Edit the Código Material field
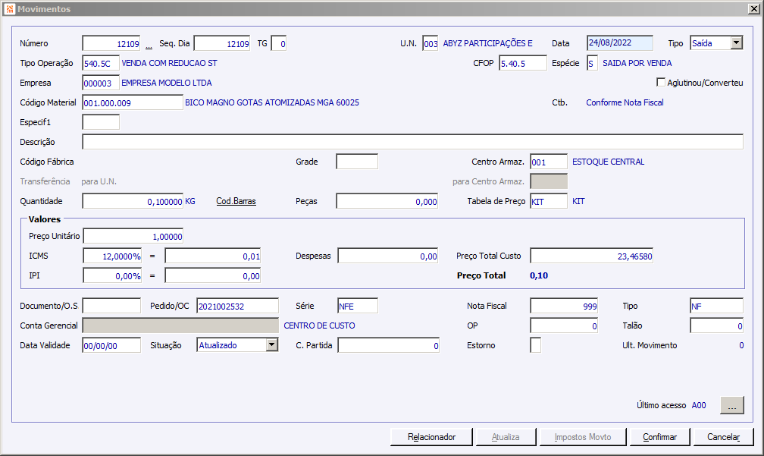The width and height of the screenshot is (764, 456). point(133,102)
